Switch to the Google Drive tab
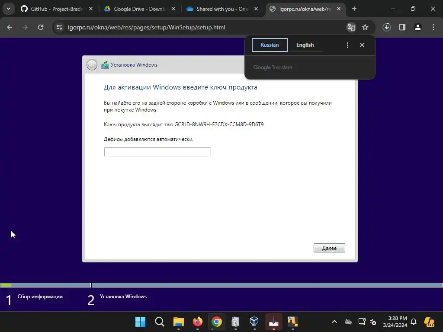 click(140, 9)
